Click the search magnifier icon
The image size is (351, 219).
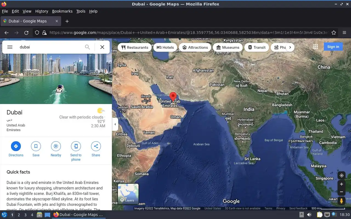[87, 47]
